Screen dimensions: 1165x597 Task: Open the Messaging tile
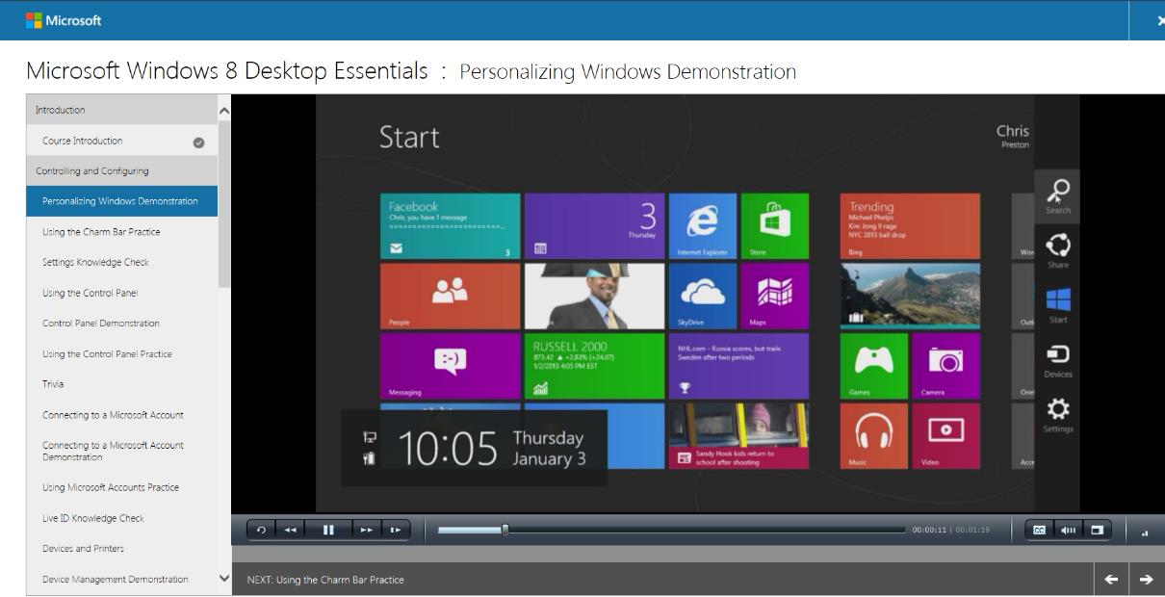pyautogui.click(x=451, y=366)
